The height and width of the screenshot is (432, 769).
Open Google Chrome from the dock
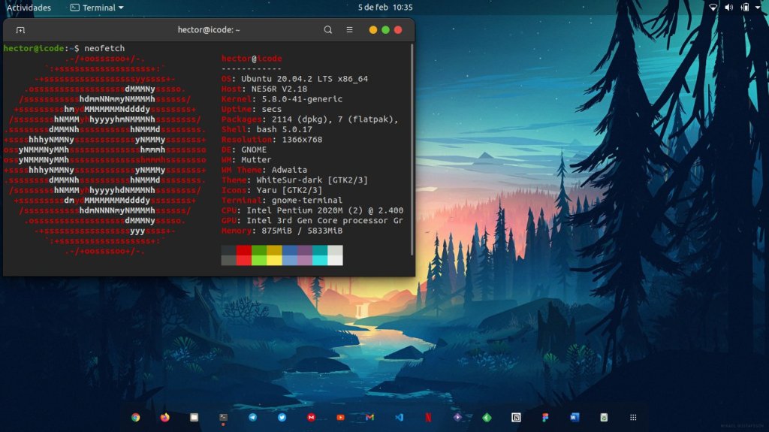tap(136, 417)
